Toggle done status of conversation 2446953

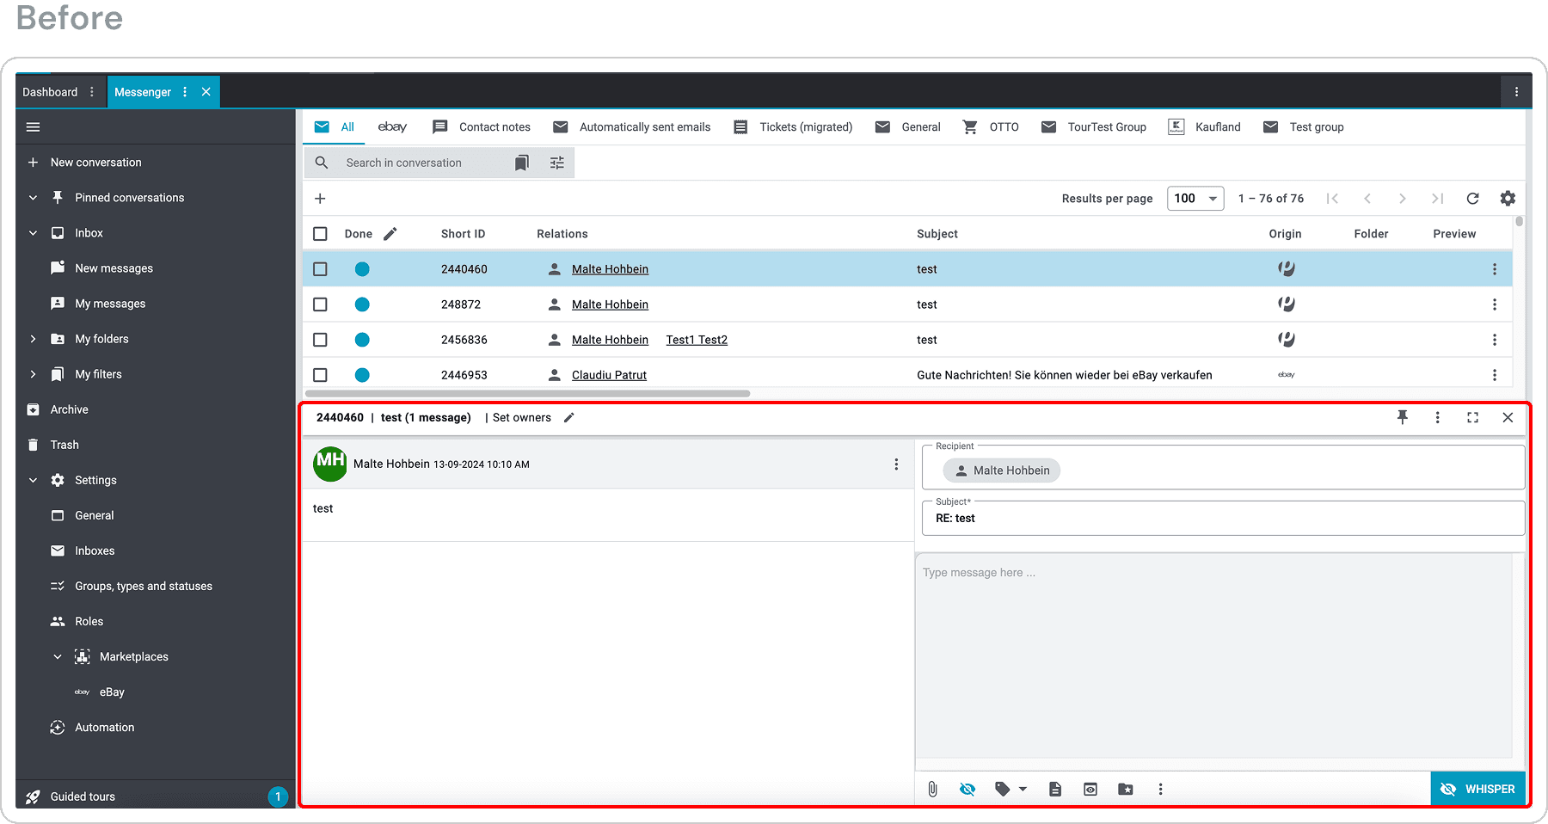point(362,375)
